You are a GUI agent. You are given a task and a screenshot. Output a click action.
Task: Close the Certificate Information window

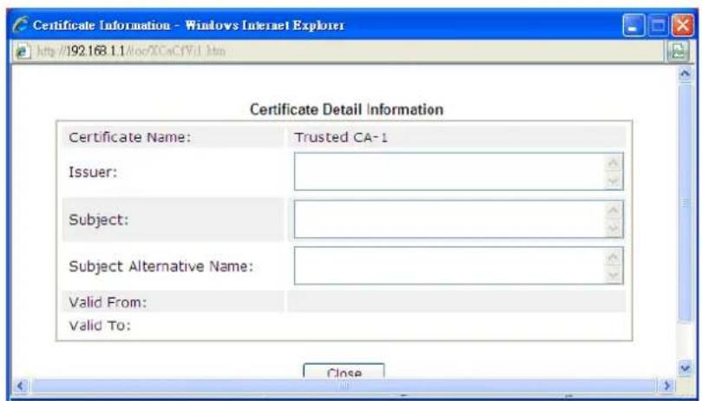682,25
